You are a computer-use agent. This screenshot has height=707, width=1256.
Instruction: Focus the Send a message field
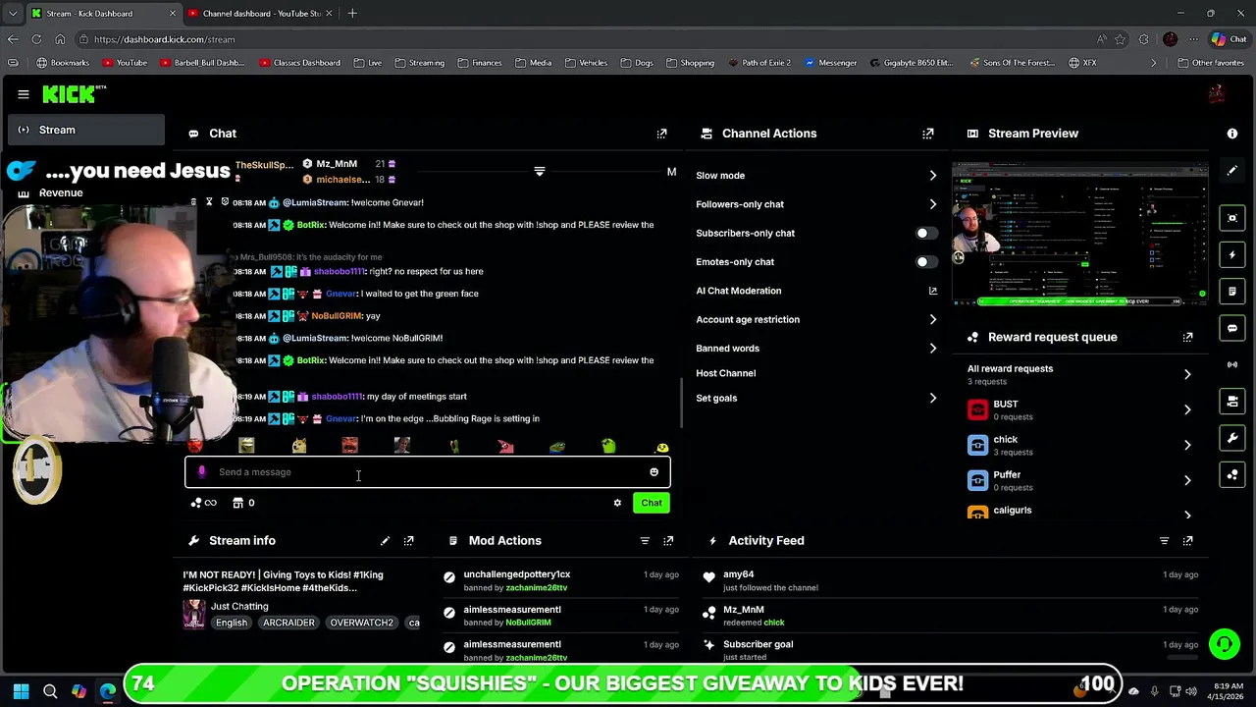pos(428,472)
